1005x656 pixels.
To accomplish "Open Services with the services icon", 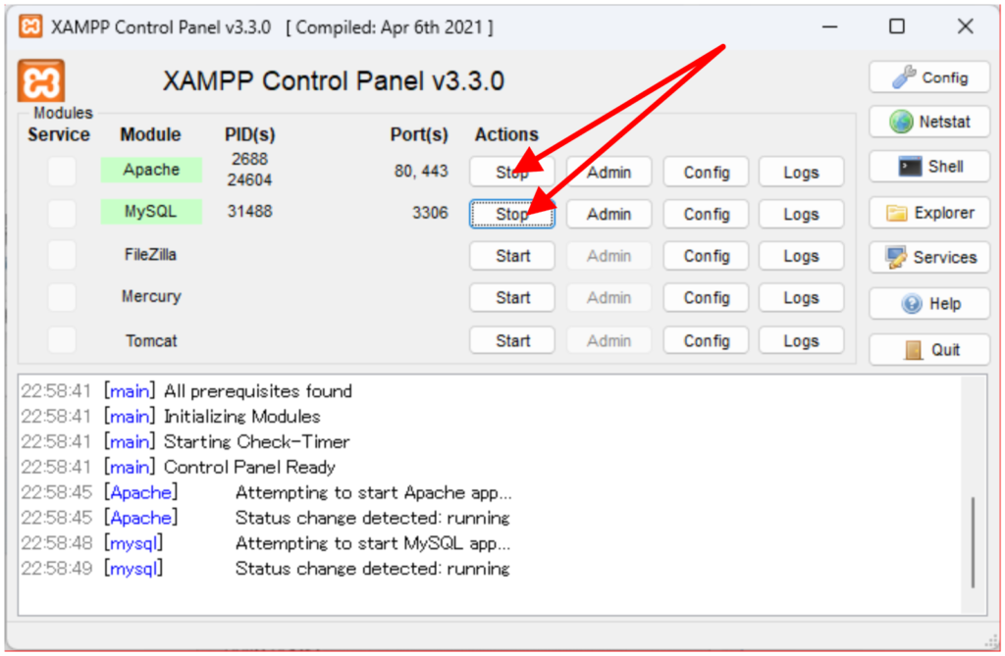I will tap(928, 258).
